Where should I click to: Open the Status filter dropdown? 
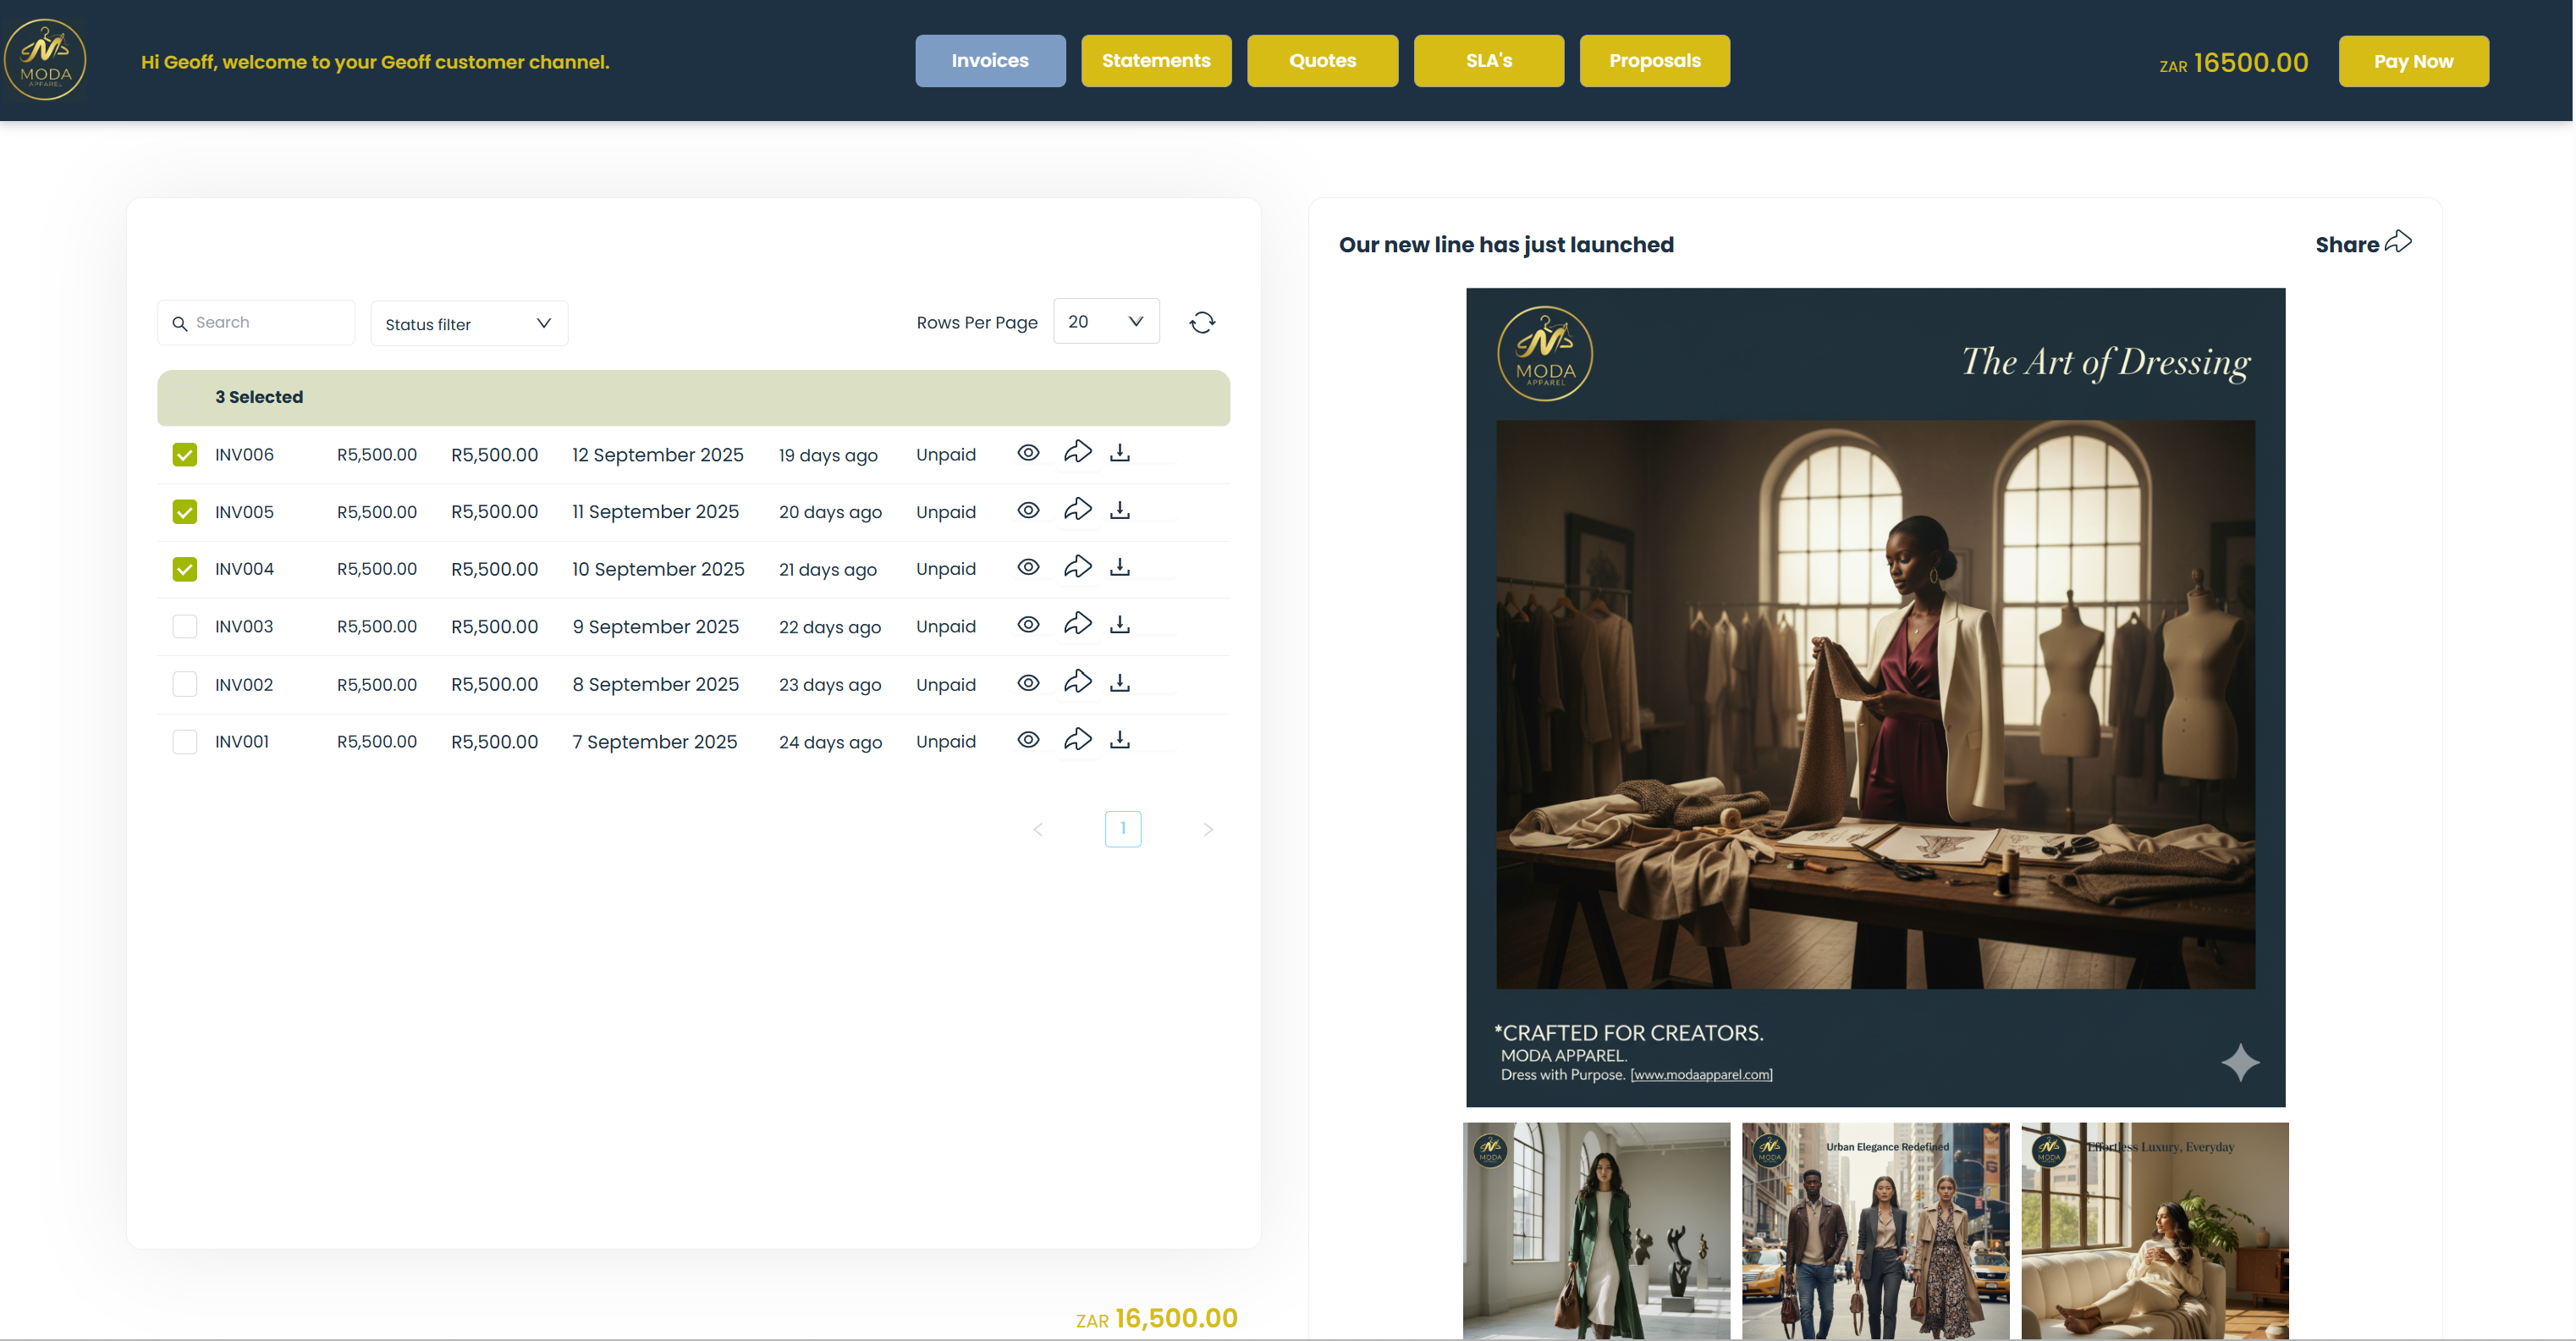468,324
